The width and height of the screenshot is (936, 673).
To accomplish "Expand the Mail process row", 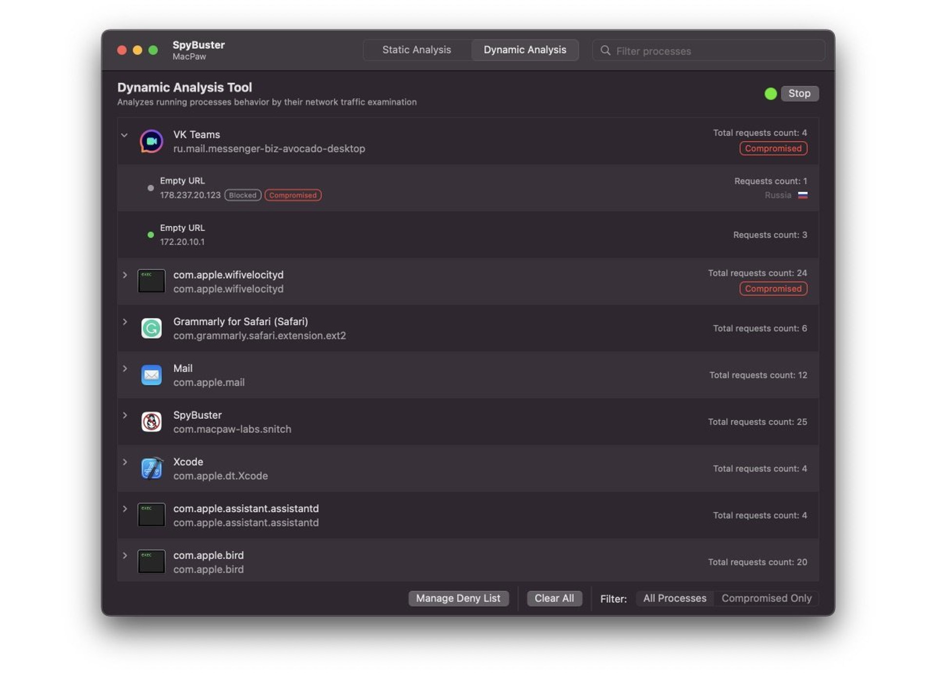I will tap(125, 368).
